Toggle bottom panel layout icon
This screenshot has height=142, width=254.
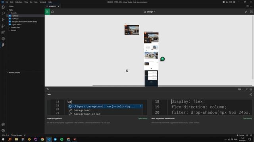(x=227, y=2)
